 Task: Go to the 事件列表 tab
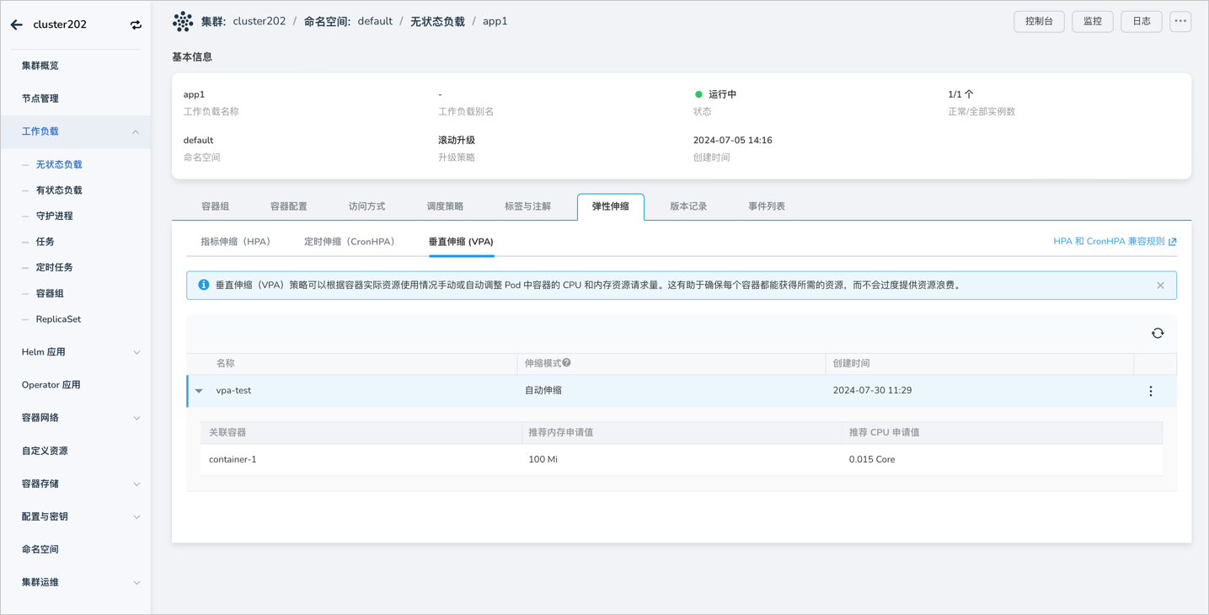767,206
